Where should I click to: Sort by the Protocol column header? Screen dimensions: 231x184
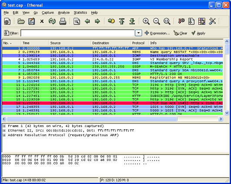click(x=140, y=43)
